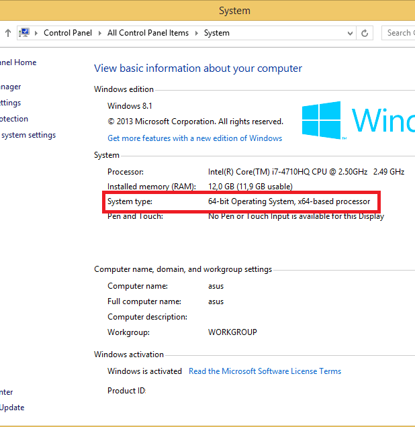Open System protection in the sidebar

tap(13, 119)
